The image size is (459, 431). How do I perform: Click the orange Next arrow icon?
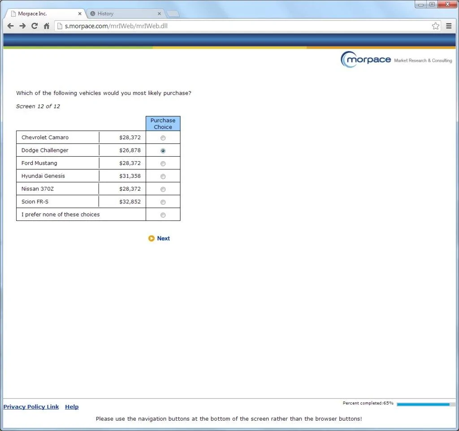(151, 238)
